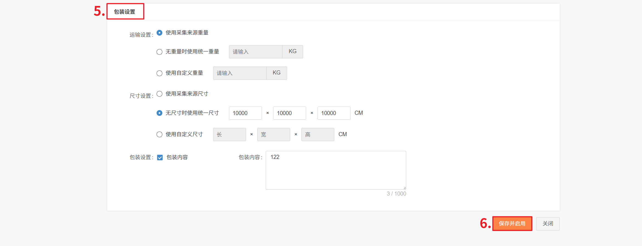Select 使用自定义尺寸 radio option
Screen dimensions: 642x246
tap(159, 135)
